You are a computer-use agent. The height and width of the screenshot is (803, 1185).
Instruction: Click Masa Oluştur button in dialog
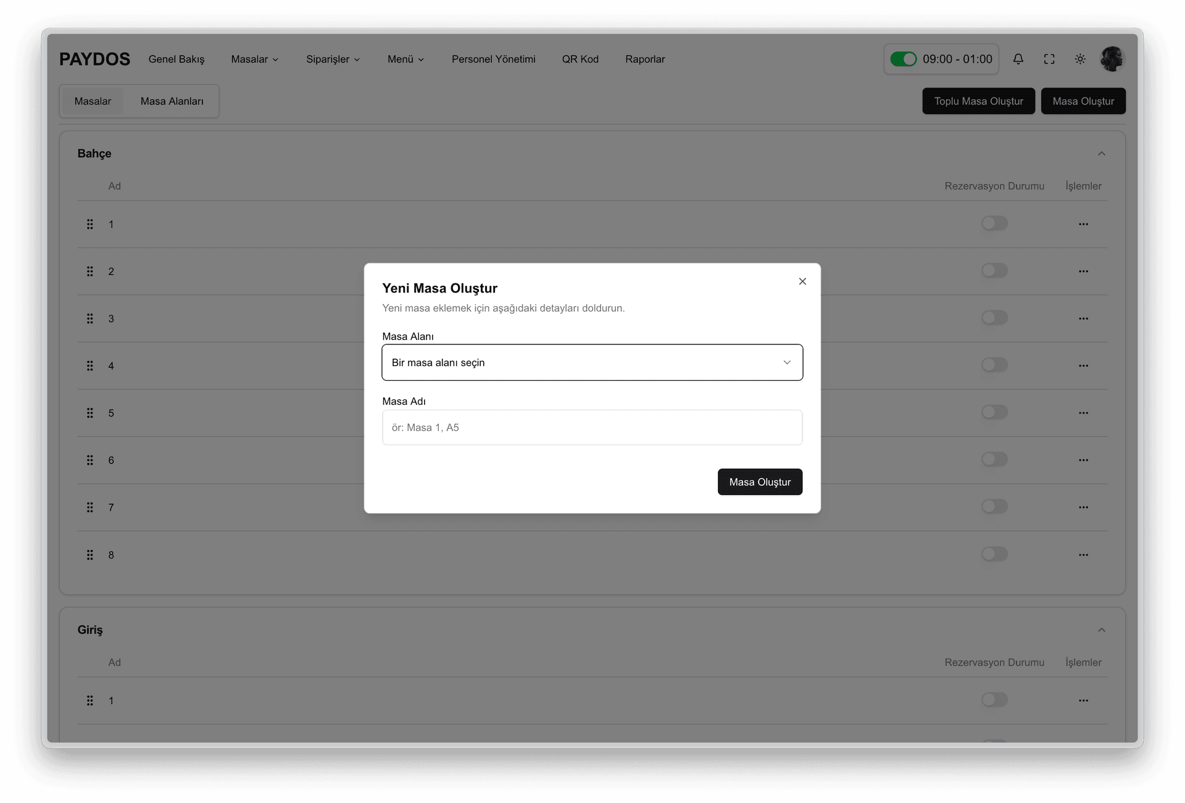(759, 482)
